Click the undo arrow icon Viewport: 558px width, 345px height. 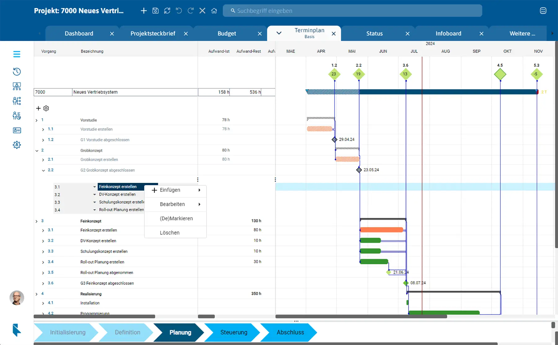(x=179, y=11)
